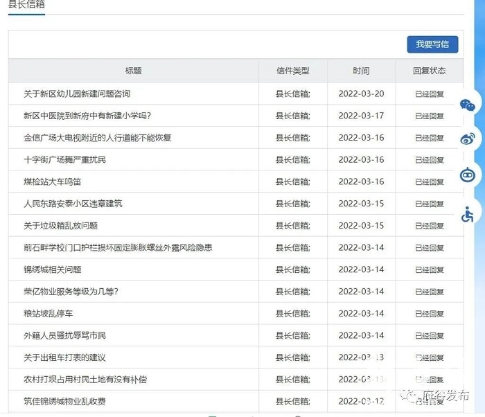The height and width of the screenshot is (417, 485).
Task: Click the 标题 column header
Action: 133,71
